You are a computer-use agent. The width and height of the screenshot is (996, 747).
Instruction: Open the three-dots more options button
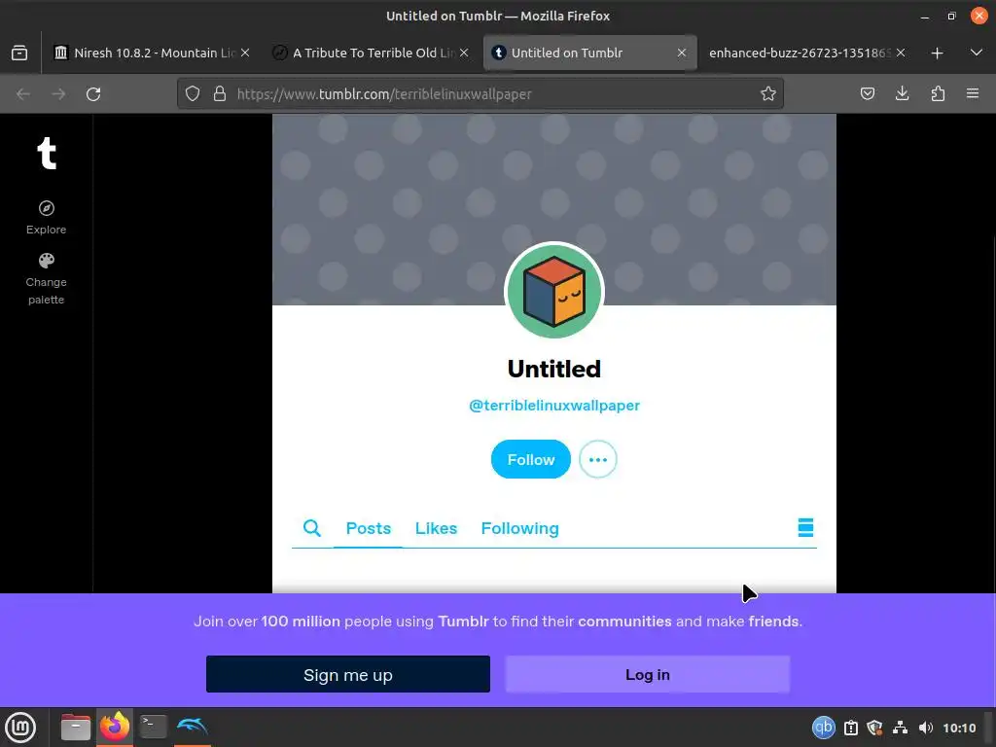(598, 459)
